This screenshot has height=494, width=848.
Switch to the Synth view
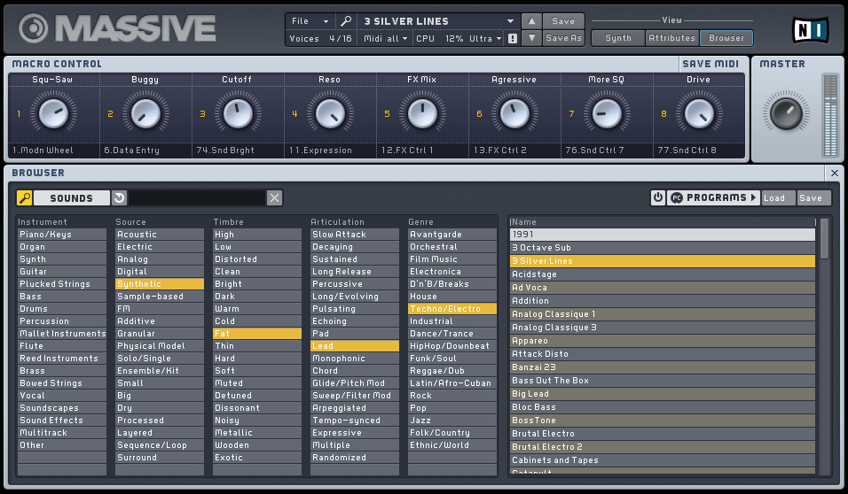(x=617, y=38)
